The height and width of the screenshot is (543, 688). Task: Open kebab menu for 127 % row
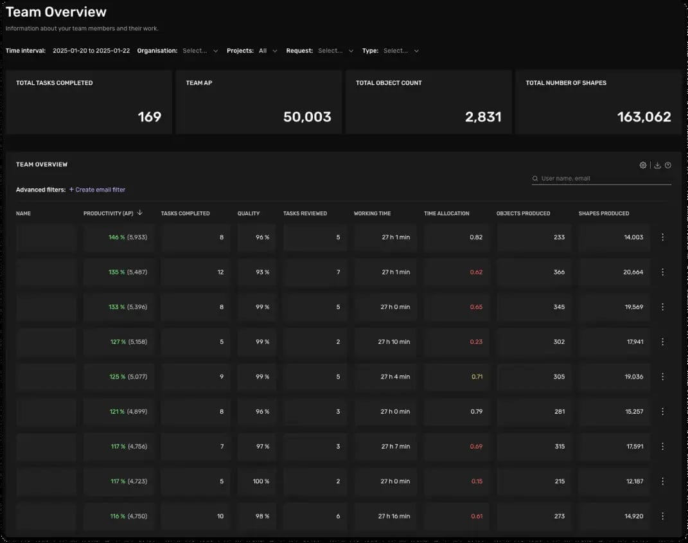click(x=662, y=341)
